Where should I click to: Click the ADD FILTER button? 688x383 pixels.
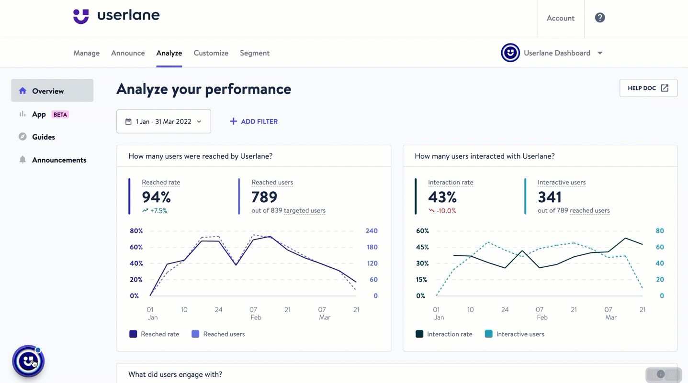coord(254,121)
